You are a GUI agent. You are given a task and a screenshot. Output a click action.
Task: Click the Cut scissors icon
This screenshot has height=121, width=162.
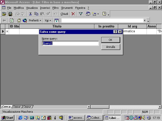coord(30,14)
